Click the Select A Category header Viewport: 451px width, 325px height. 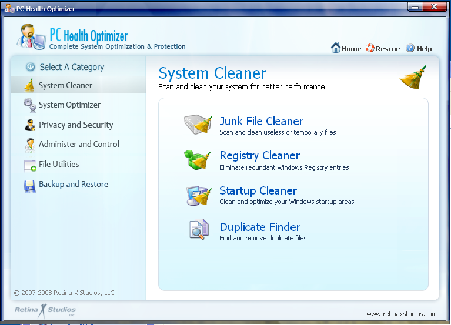[x=72, y=67]
